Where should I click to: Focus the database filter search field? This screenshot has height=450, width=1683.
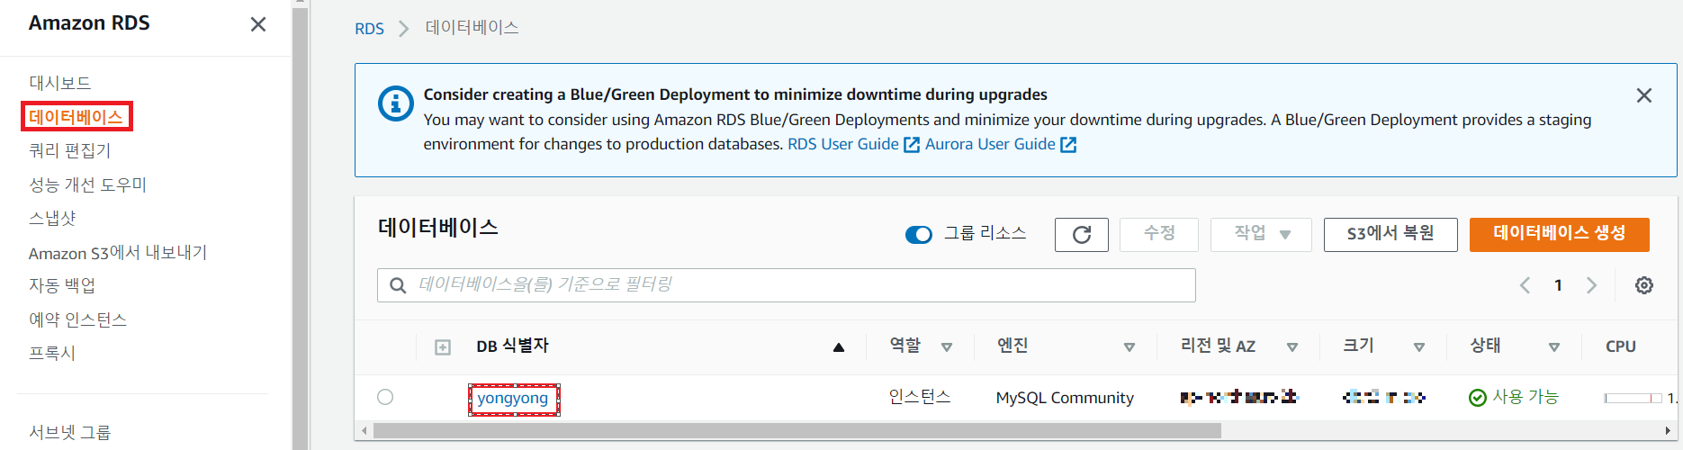(x=787, y=285)
